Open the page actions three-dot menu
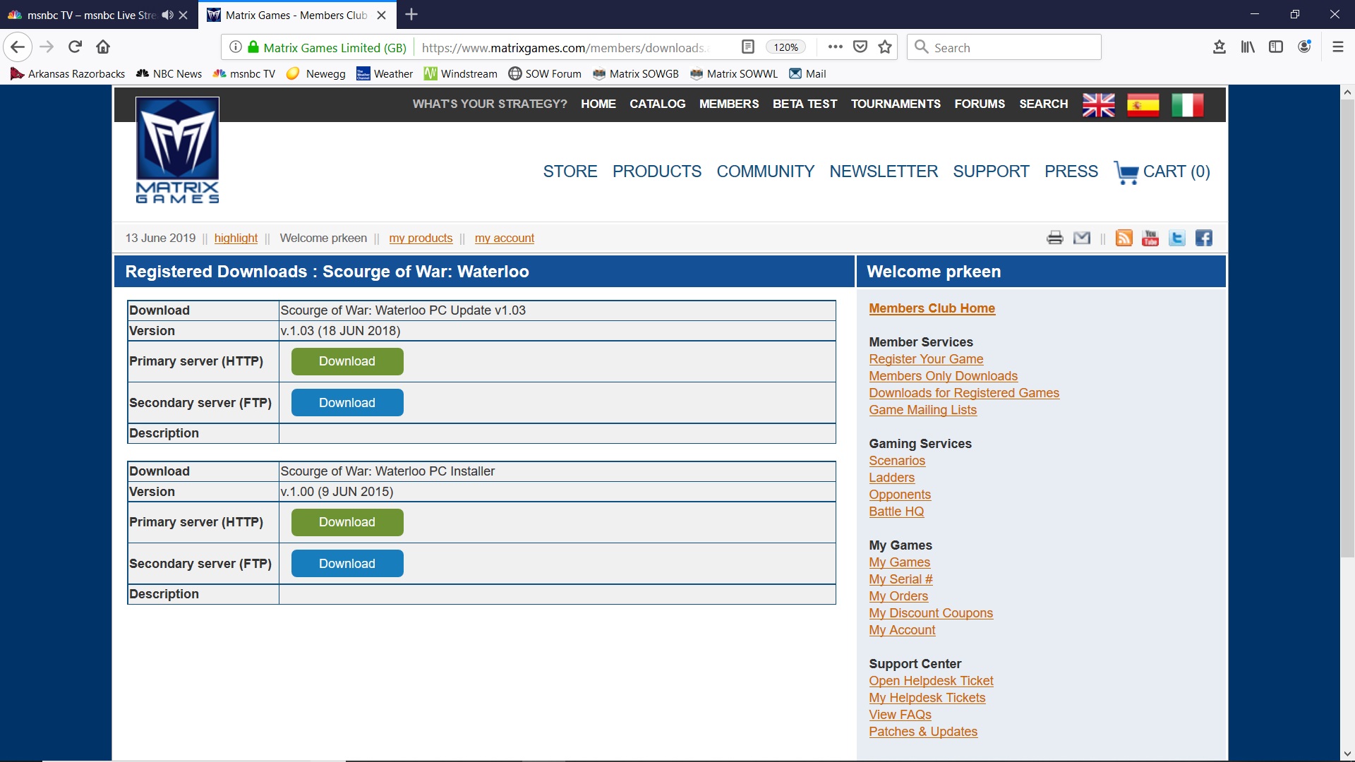 point(836,47)
